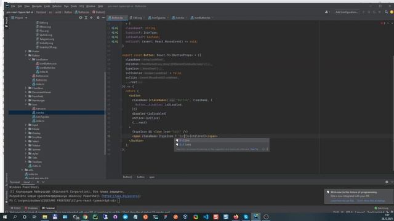The width and height of the screenshot is (394, 221).
Task: Click the Windows Start button
Action: (5, 217)
